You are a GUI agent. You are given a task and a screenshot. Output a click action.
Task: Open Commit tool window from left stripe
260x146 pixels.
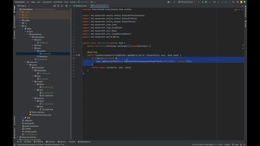coord(15,35)
